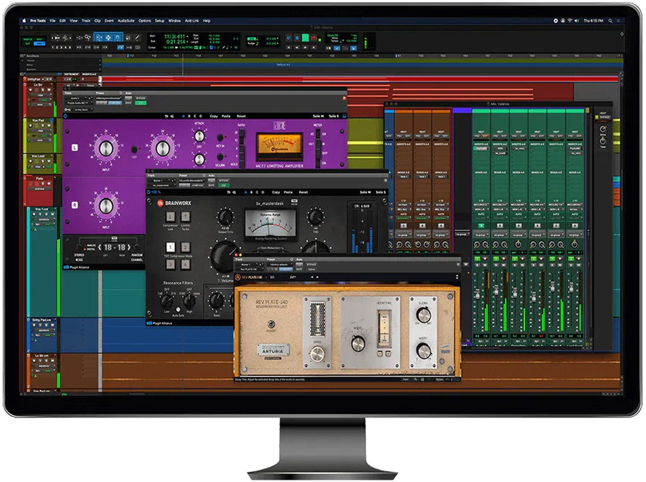Select the Pencil tool in the toolbar

point(136,38)
